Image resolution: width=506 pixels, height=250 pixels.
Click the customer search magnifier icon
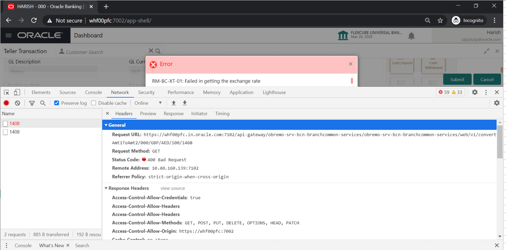point(158,51)
